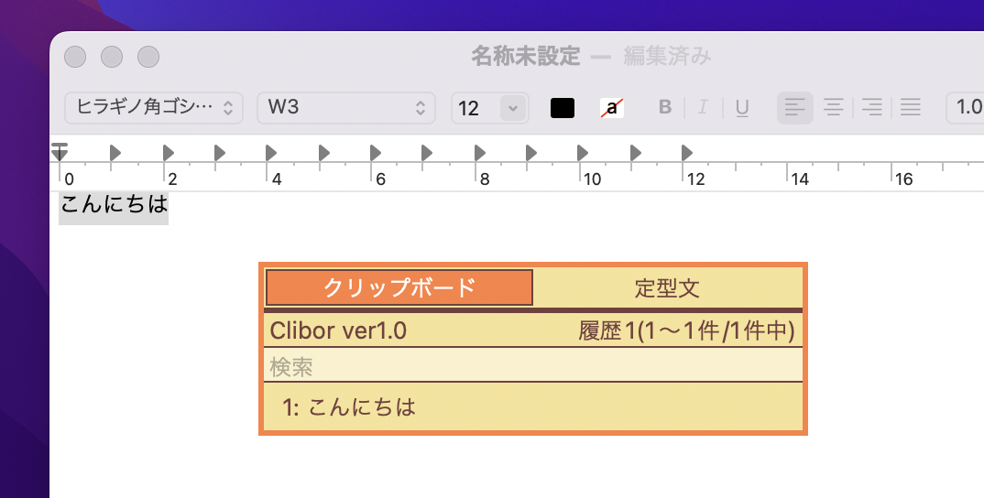Click the tab stop marker at ruler 2
Viewport: 984px width, 498px height.
click(x=168, y=152)
